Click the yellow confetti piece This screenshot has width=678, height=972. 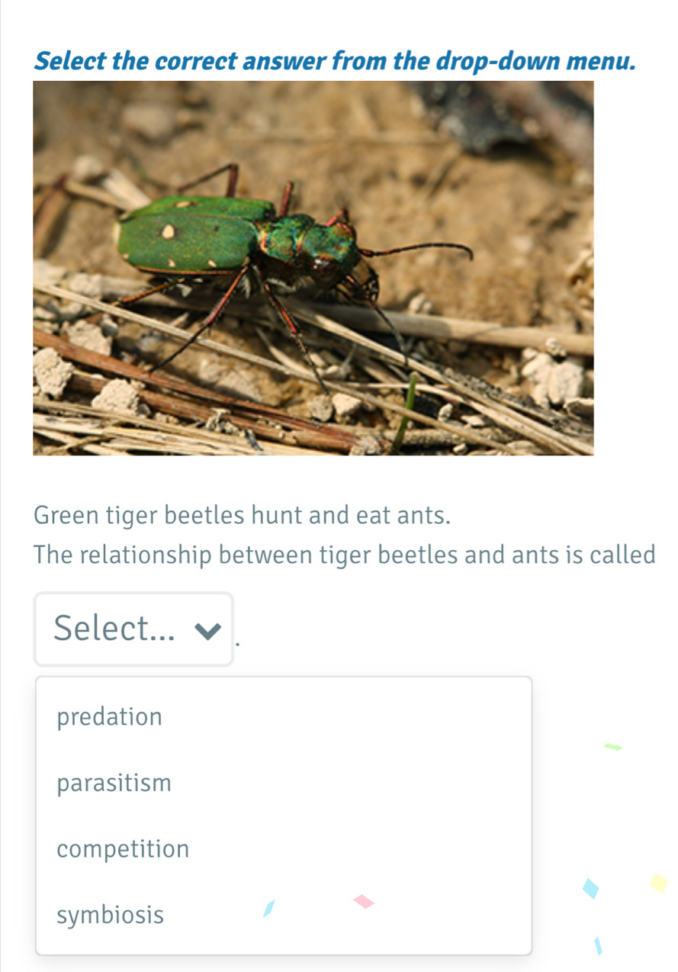[x=659, y=883]
